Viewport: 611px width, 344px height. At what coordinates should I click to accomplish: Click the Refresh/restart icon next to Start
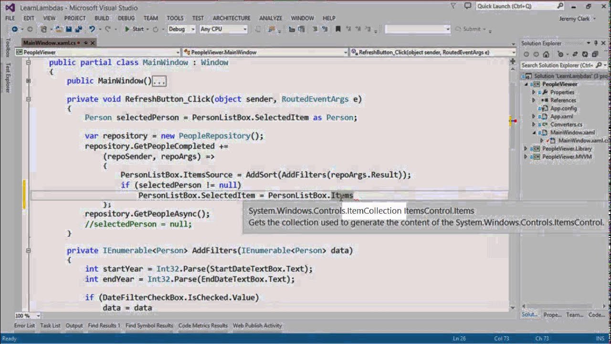155,29
